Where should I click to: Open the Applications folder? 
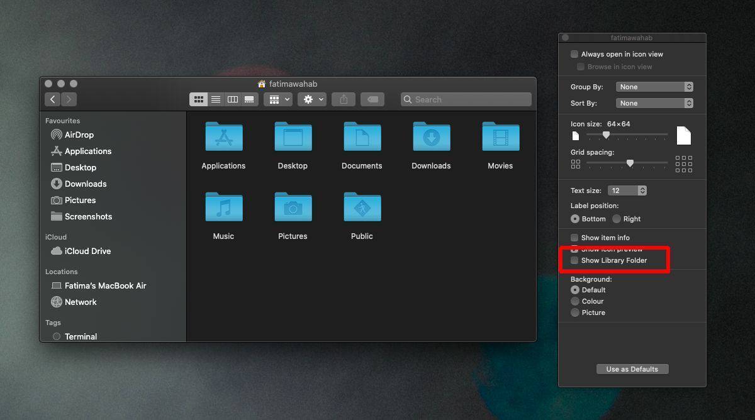[x=223, y=136]
